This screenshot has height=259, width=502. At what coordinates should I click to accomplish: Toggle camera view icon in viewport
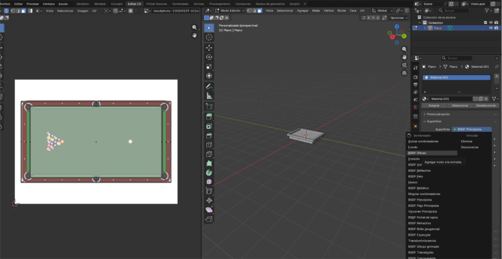coord(404,65)
